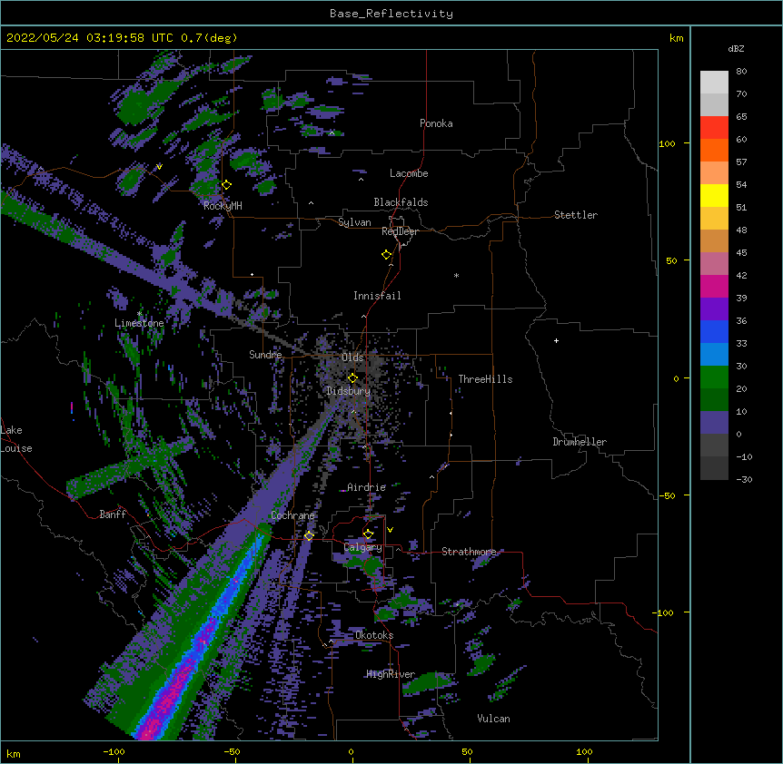Click the Airdrie label
Image resolution: width=783 pixels, height=764 pixels.
click(367, 487)
